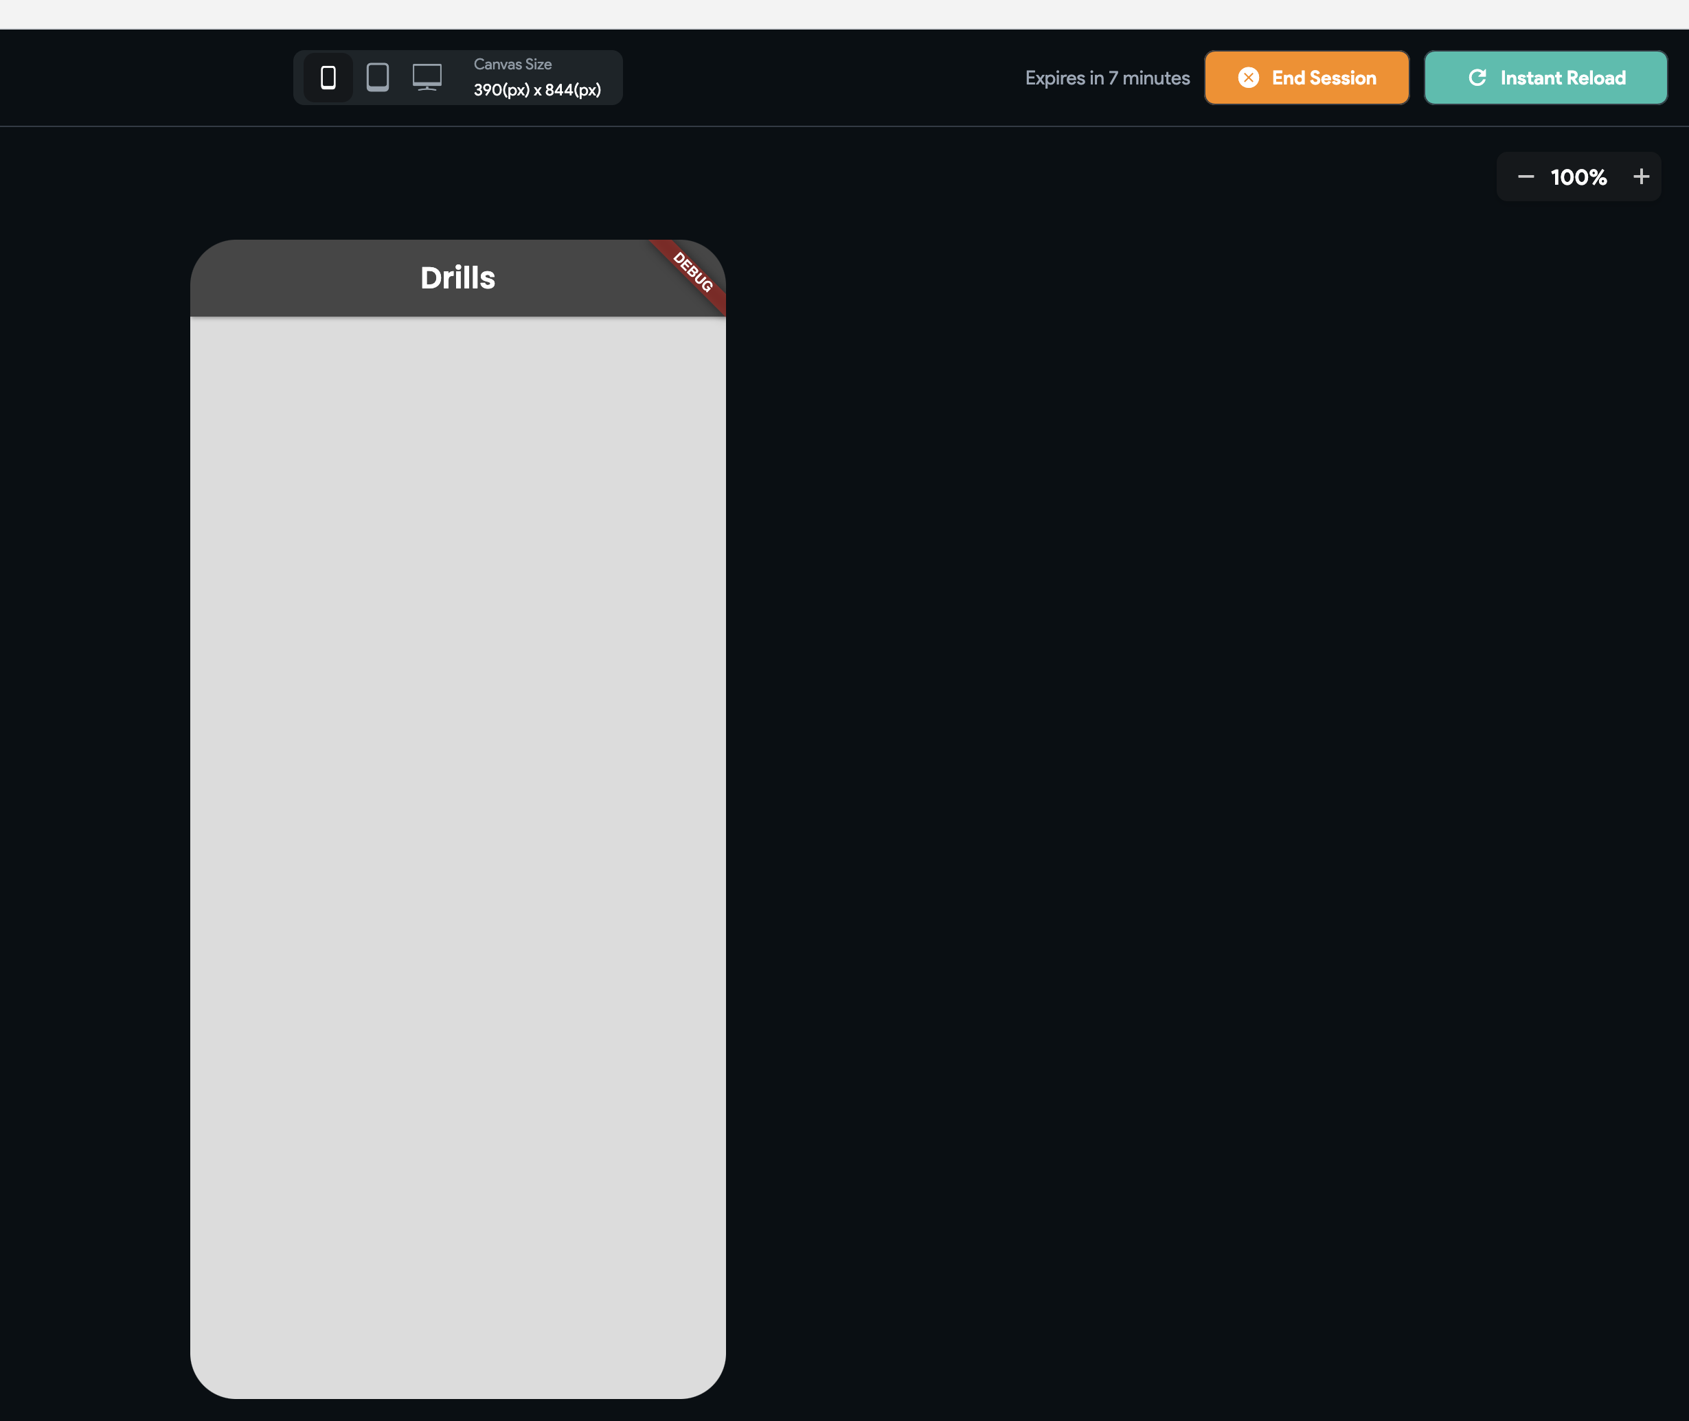Click the Expires in 7 minutes label
This screenshot has width=1689, height=1421.
click(1107, 78)
